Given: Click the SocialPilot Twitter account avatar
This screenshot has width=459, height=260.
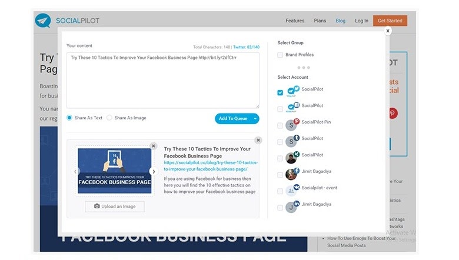Looking at the screenshot, I should pos(292,91).
